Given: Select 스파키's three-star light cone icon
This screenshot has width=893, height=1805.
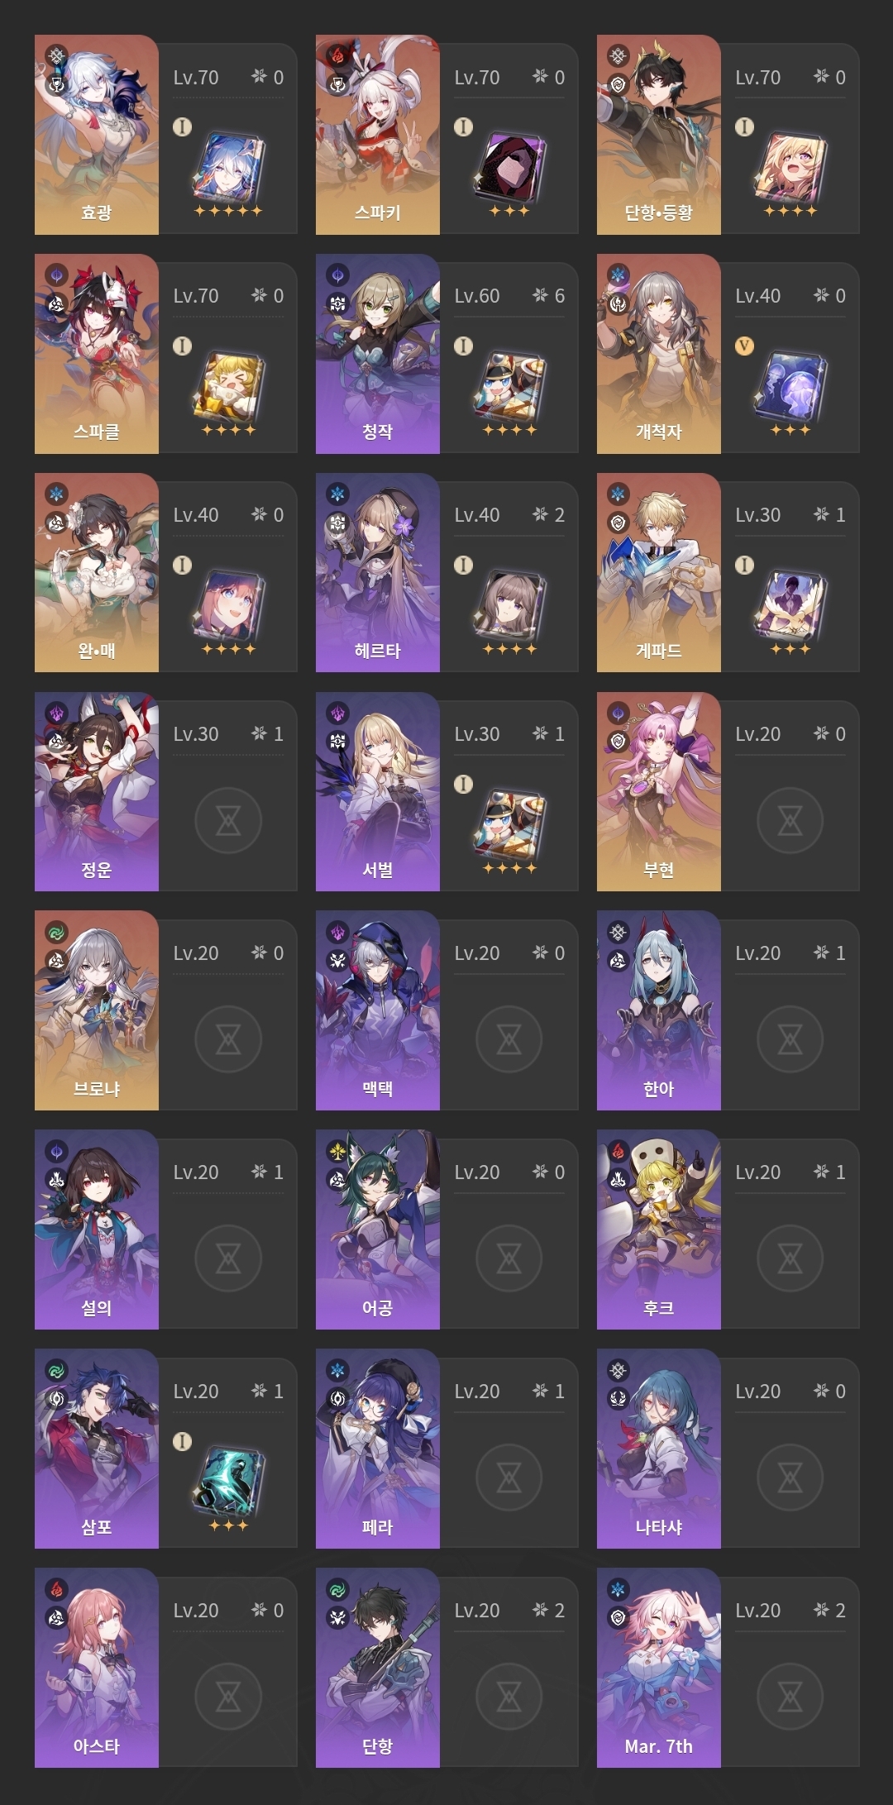Looking at the screenshot, I should pyautogui.click(x=509, y=167).
